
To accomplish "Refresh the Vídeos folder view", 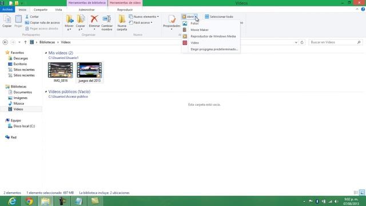I will (x=302, y=42).
